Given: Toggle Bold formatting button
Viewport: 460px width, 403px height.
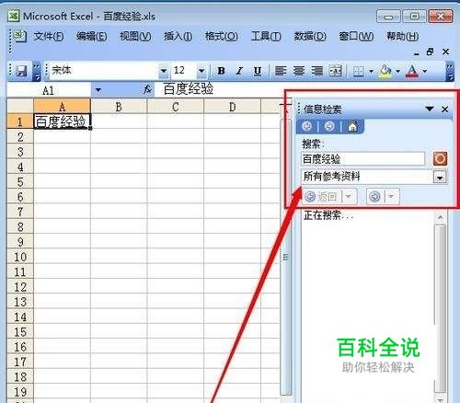Looking at the screenshot, I should (221, 71).
